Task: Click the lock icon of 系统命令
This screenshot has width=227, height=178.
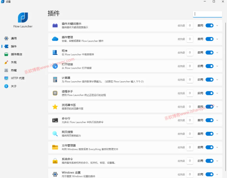Action: pyautogui.click(x=55, y=161)
